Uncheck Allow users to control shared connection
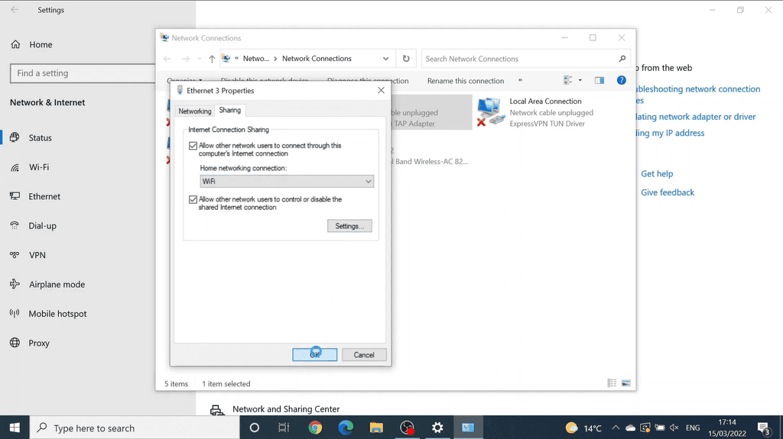 tap(193, 199)
